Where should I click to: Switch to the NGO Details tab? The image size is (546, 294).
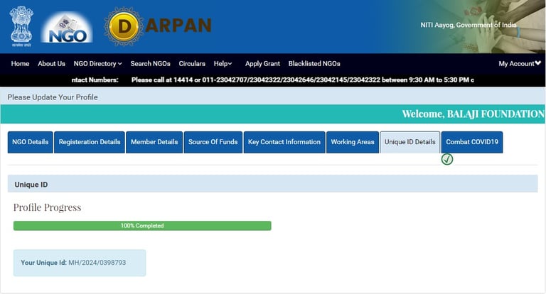(31, 142)
